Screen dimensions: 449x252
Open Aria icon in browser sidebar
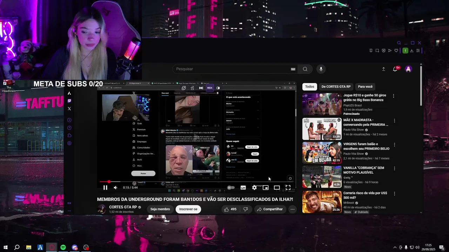69,93
